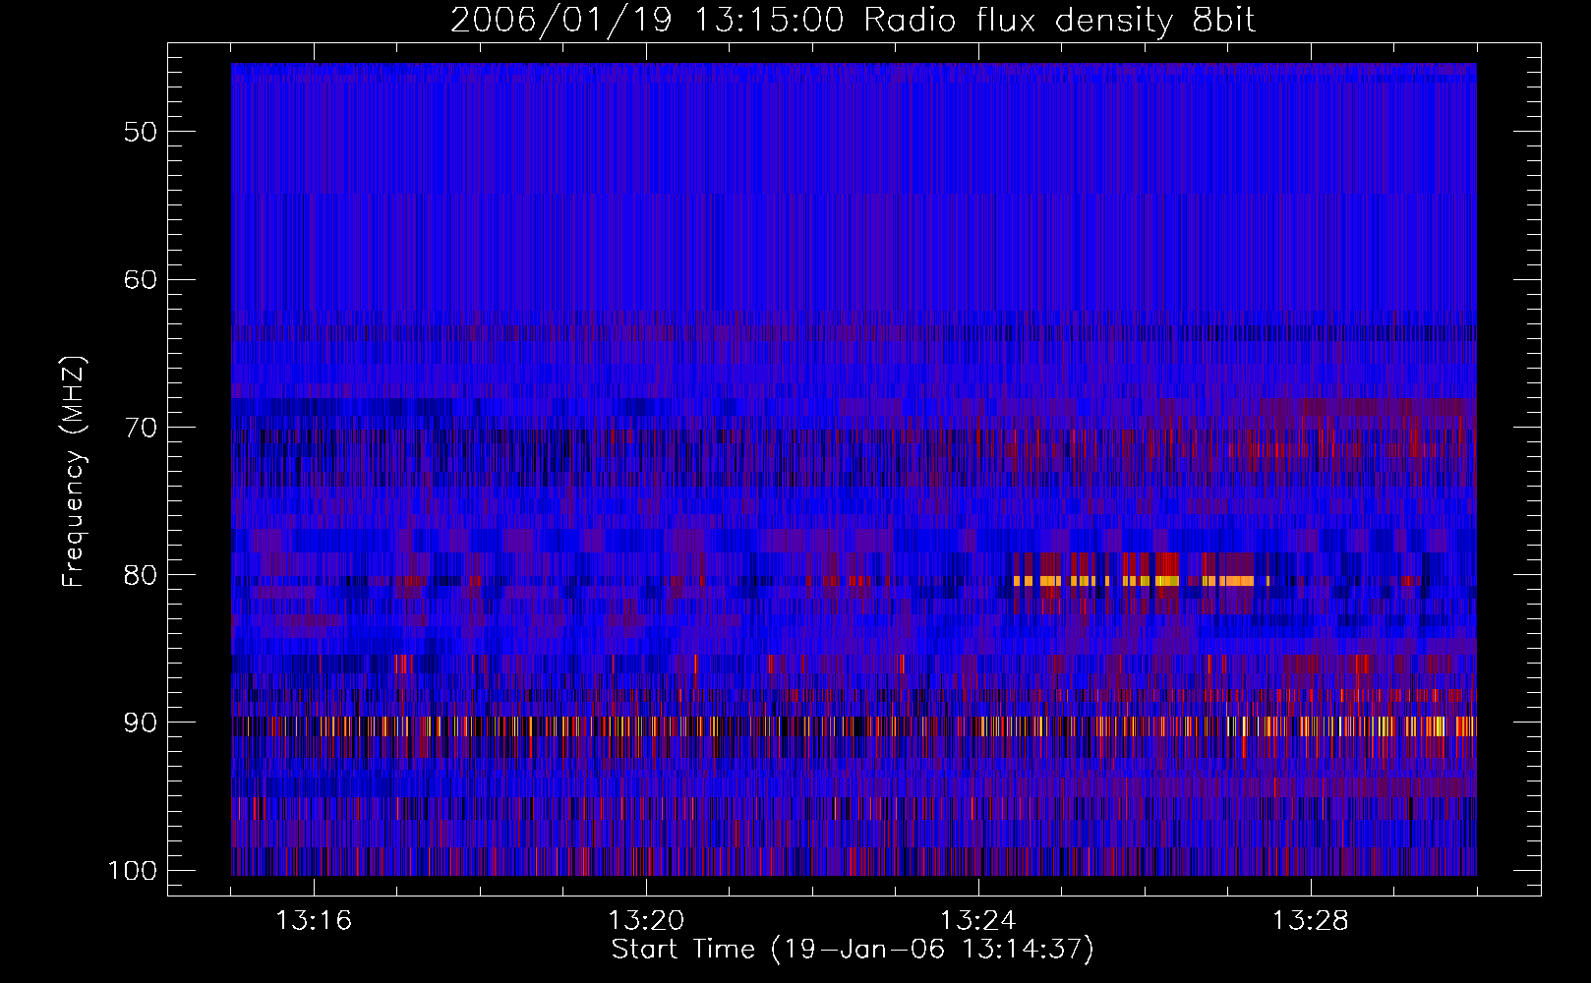Click the plot title "2006/01/19 13:15:00 Radio flux density 8bit"
Image resolution: width=1591 pixels, height=983 pixels.
pyautogui.click(x=853, y=20)
